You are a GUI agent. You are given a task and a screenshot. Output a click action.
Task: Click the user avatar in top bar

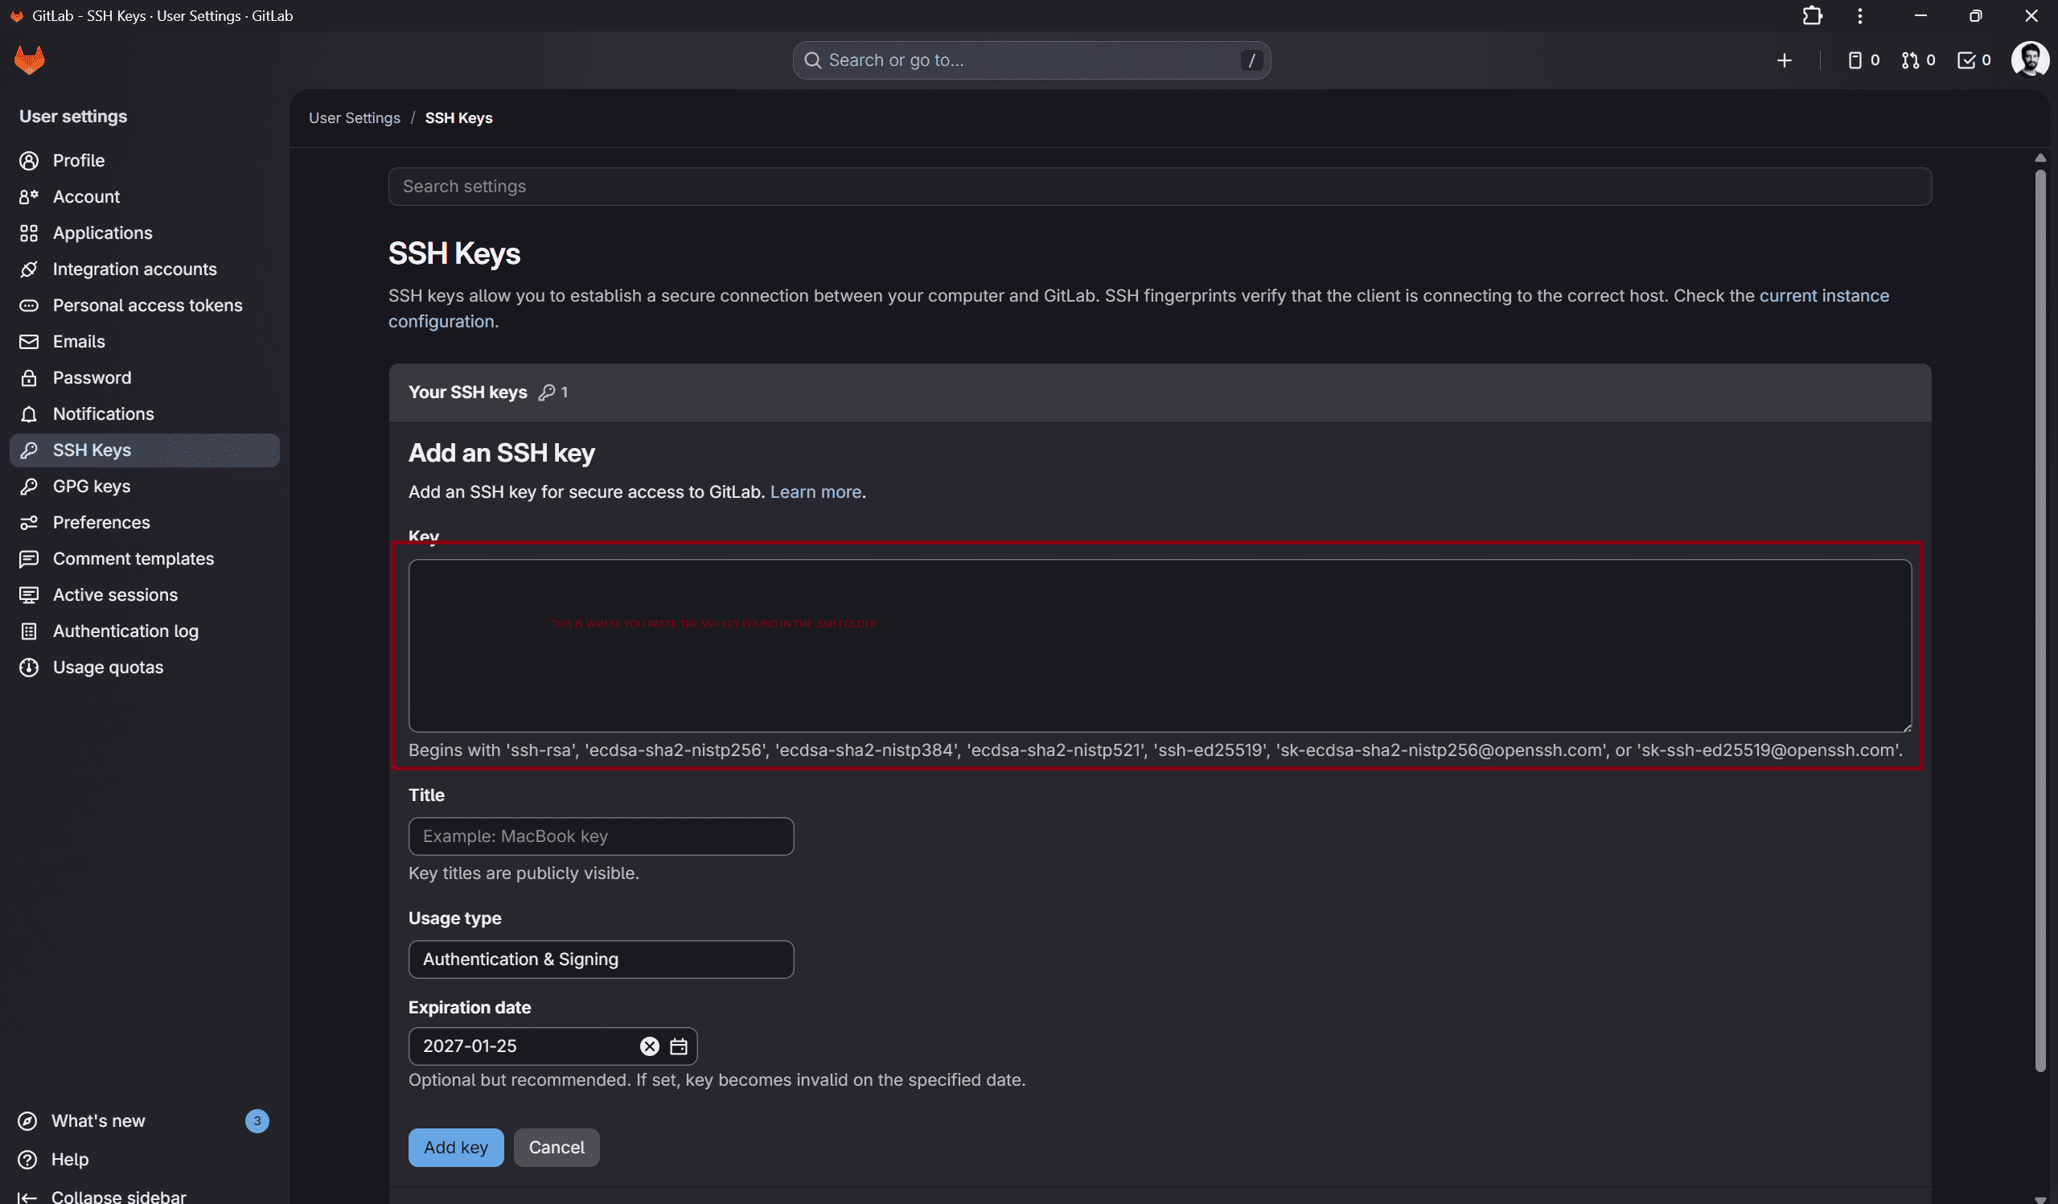(2031, 59)
